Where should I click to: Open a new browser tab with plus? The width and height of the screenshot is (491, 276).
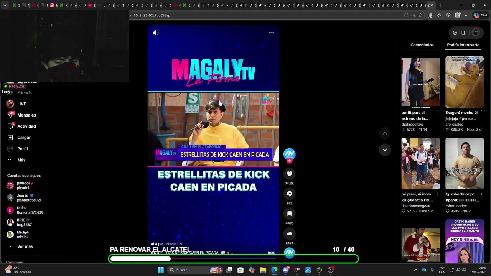(441, 5)
